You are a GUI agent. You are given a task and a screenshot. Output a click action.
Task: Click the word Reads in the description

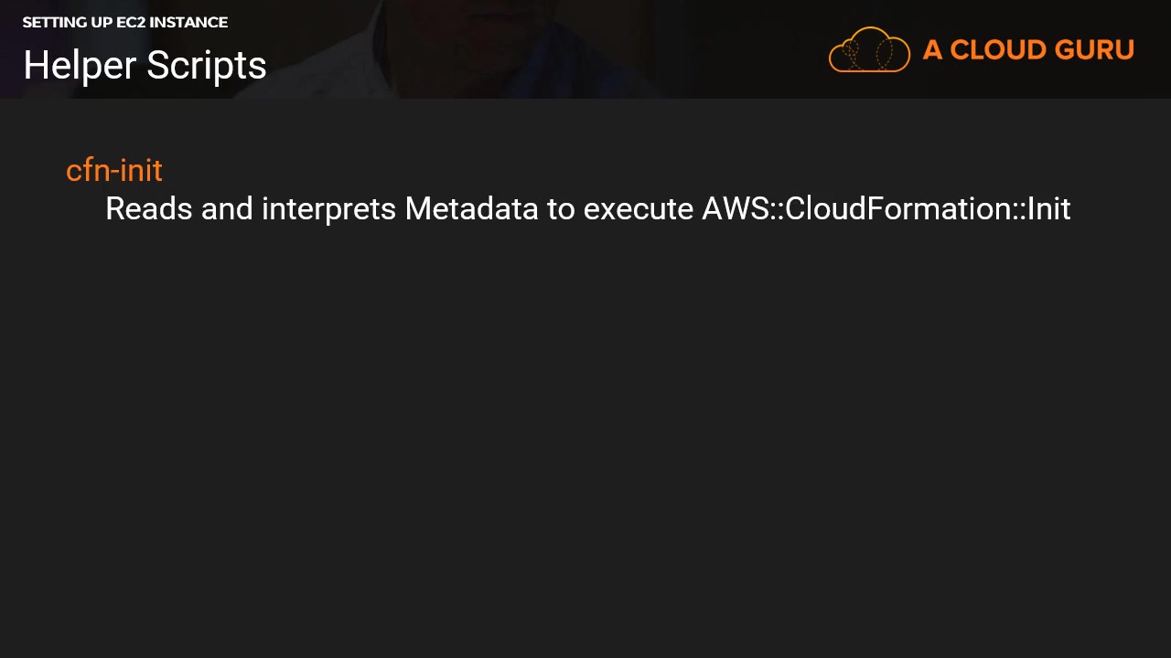[x=149, y=209]
